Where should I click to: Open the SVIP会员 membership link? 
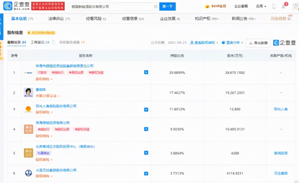pos(218,6)
